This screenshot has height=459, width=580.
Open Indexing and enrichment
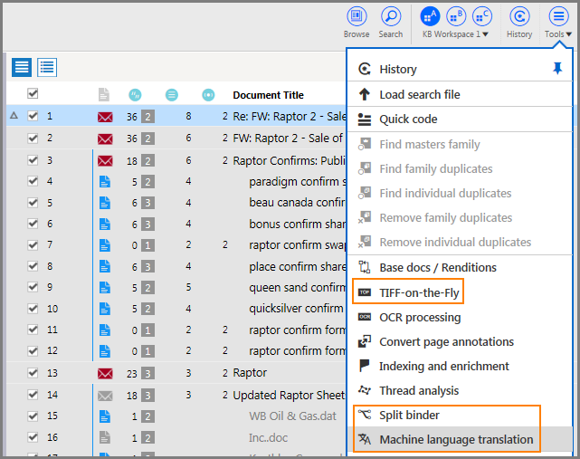coord(461,366)
